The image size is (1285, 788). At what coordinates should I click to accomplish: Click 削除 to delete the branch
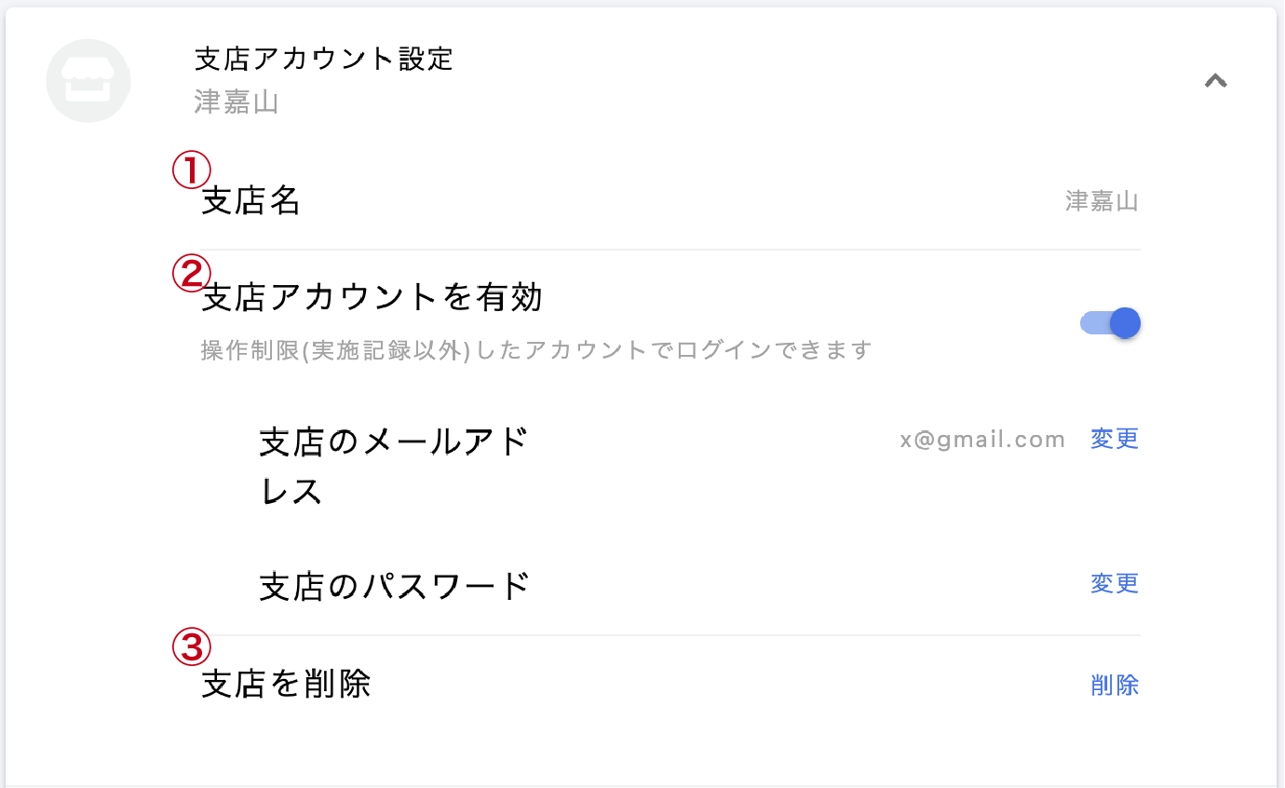(1114, 685)
